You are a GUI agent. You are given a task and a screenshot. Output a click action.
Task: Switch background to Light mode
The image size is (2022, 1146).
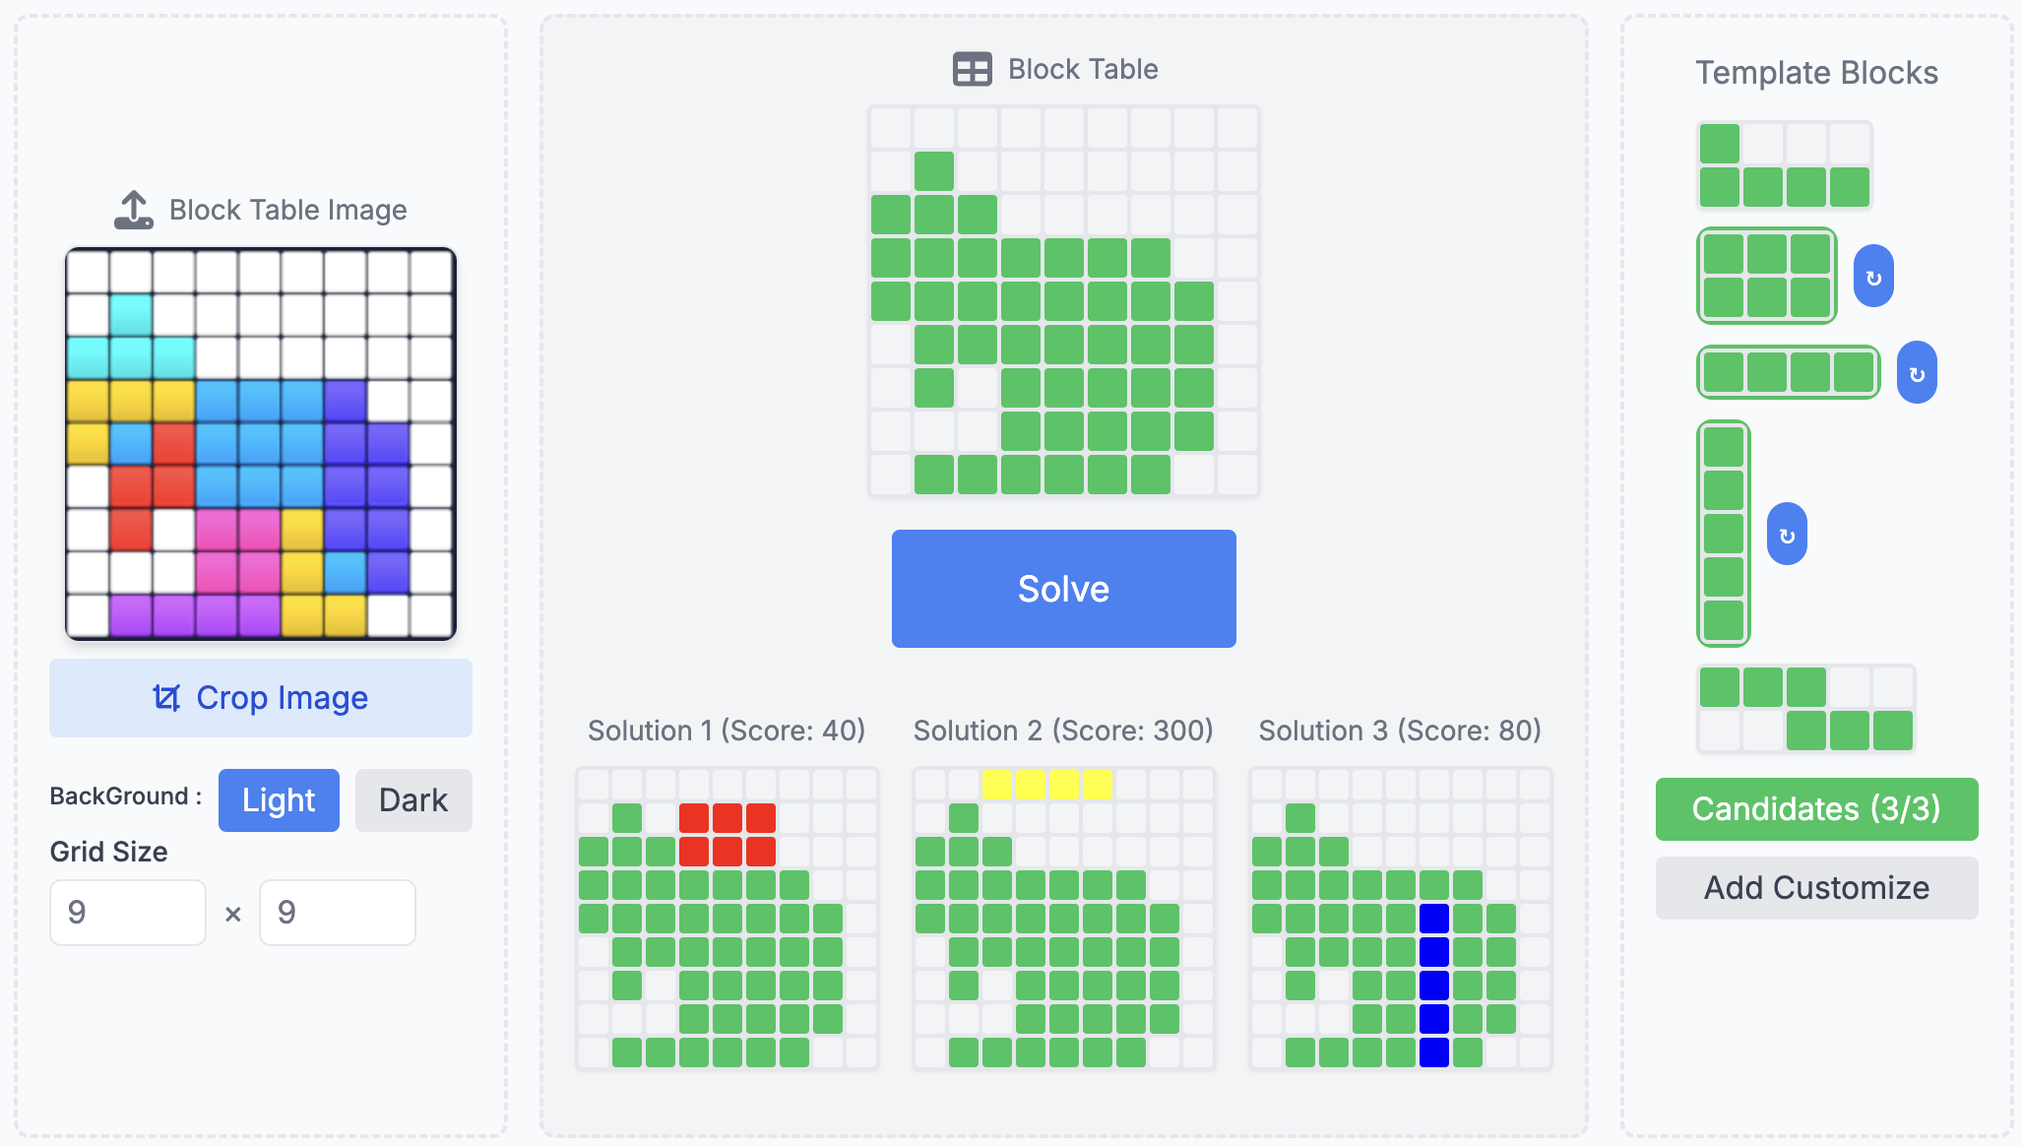(279, 800)
